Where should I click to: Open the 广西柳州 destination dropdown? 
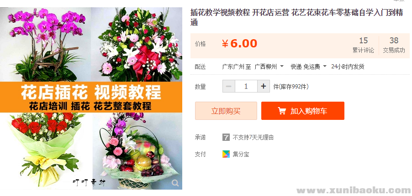coord(269,67)
